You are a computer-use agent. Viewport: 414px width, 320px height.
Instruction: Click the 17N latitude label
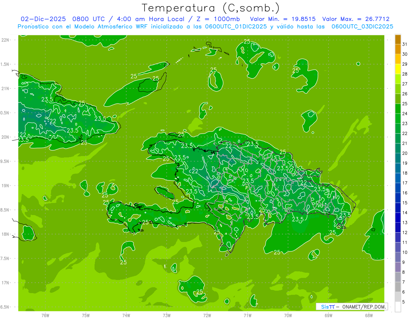5,283
